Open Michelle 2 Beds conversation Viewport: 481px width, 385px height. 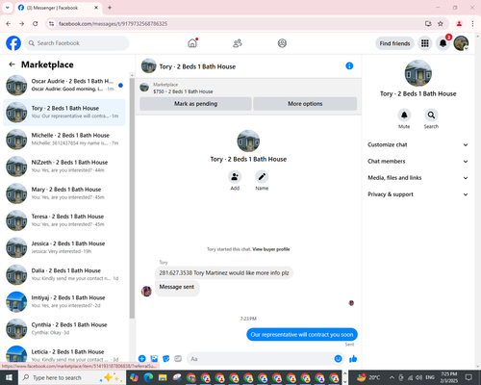[x=64, y=140]
